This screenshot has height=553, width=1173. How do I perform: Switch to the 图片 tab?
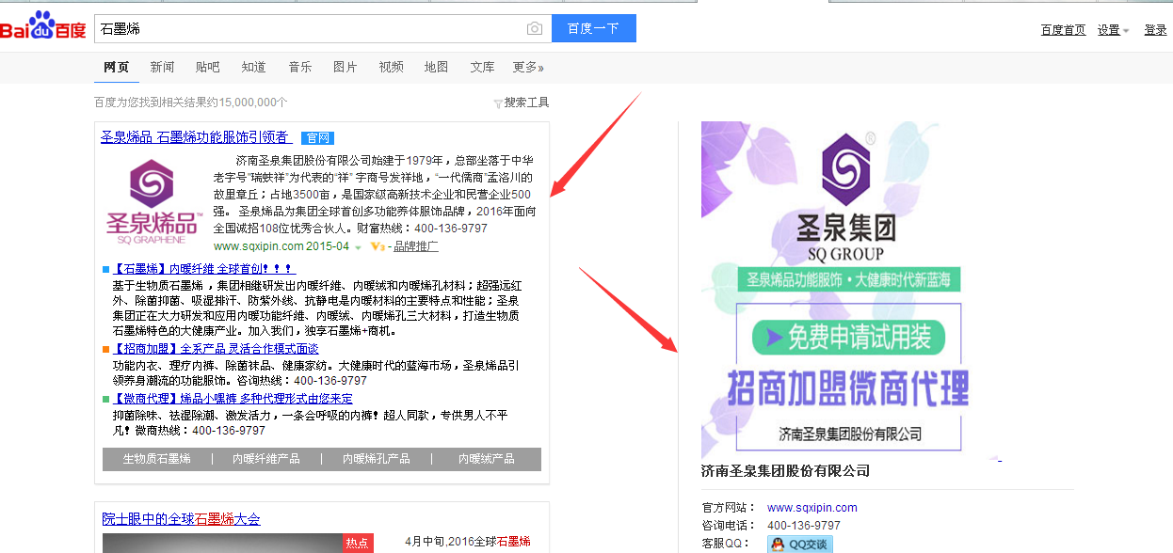(x=345, y=67)
